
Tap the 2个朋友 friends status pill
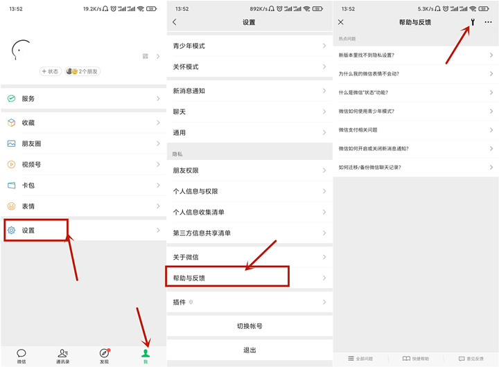[x=82, y=71]
